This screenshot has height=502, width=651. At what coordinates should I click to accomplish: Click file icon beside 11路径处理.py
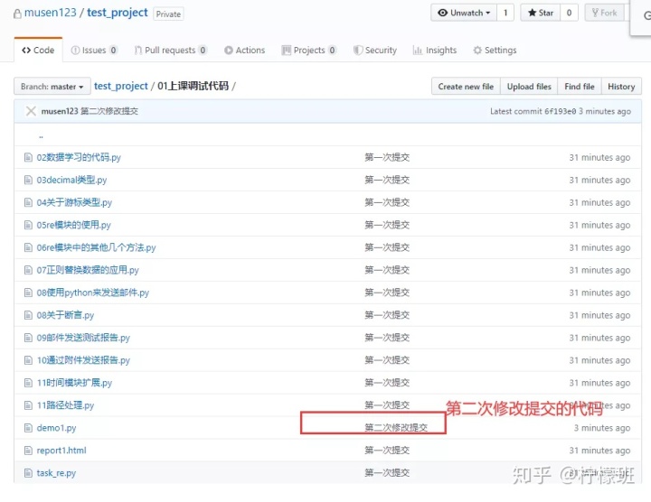click(x=28, y=405)
